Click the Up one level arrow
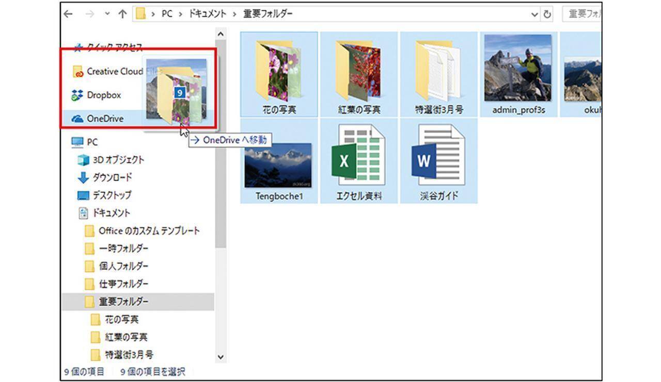 tap(122, 14)
